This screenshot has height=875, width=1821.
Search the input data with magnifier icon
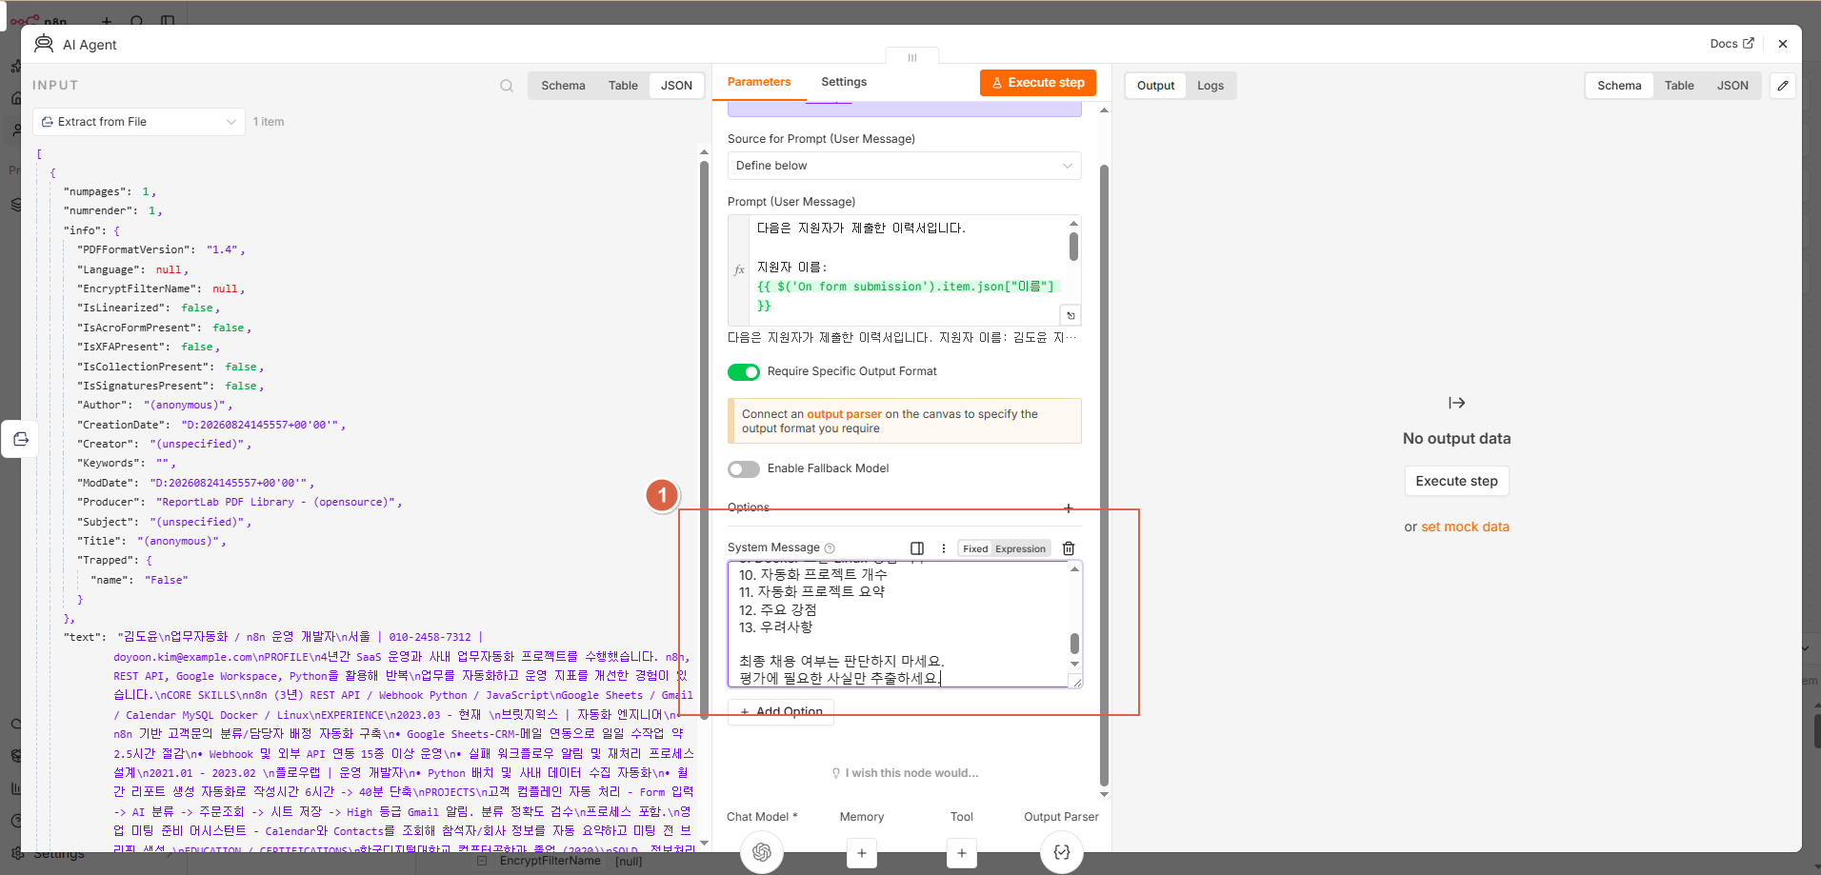(x=507, y=86)
